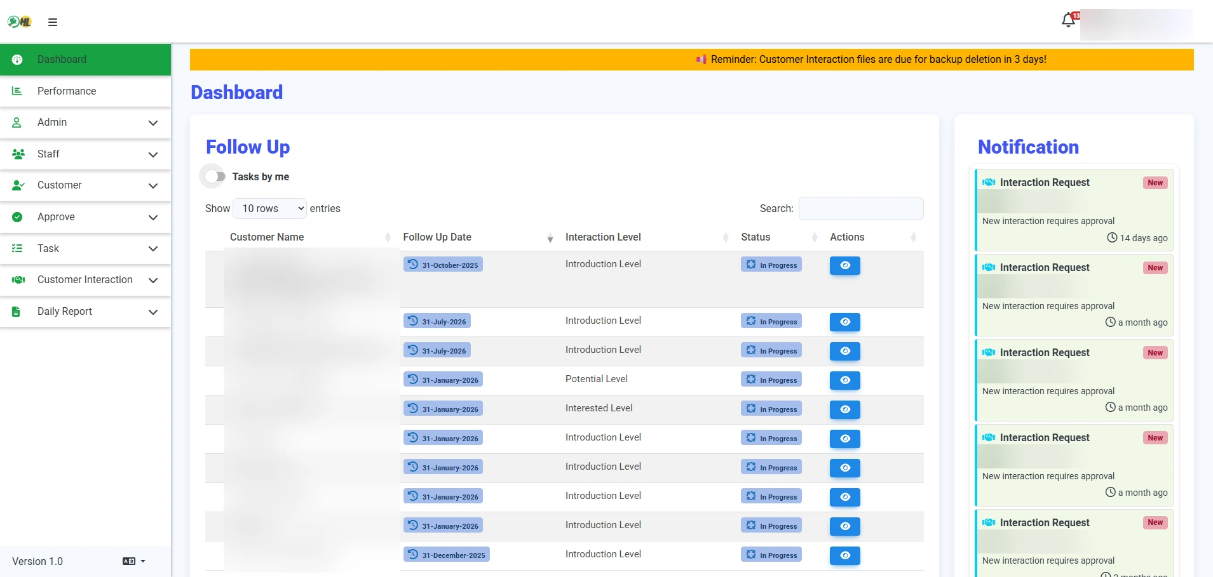Expand the Task submenu chevron
This screenshot has height=577, width=1213.
tap(153, 249)
